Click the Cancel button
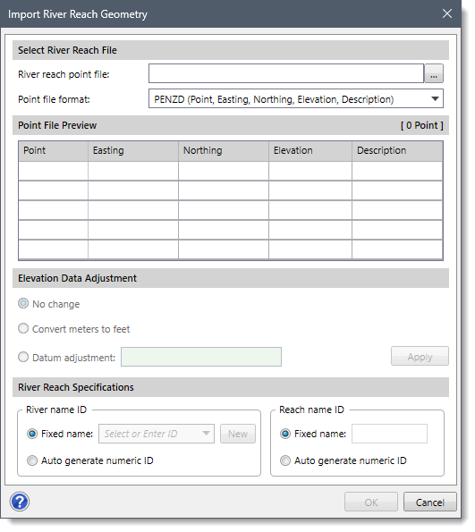Viewport: 475px width, 532px height. [430, 502]
